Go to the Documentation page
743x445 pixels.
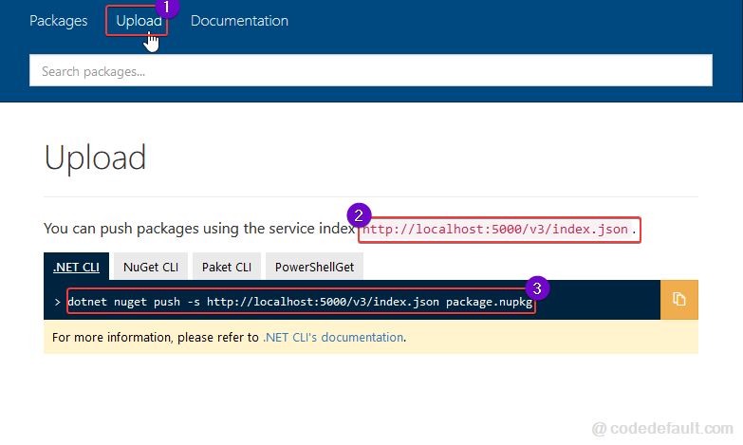(x=239, y=21)
